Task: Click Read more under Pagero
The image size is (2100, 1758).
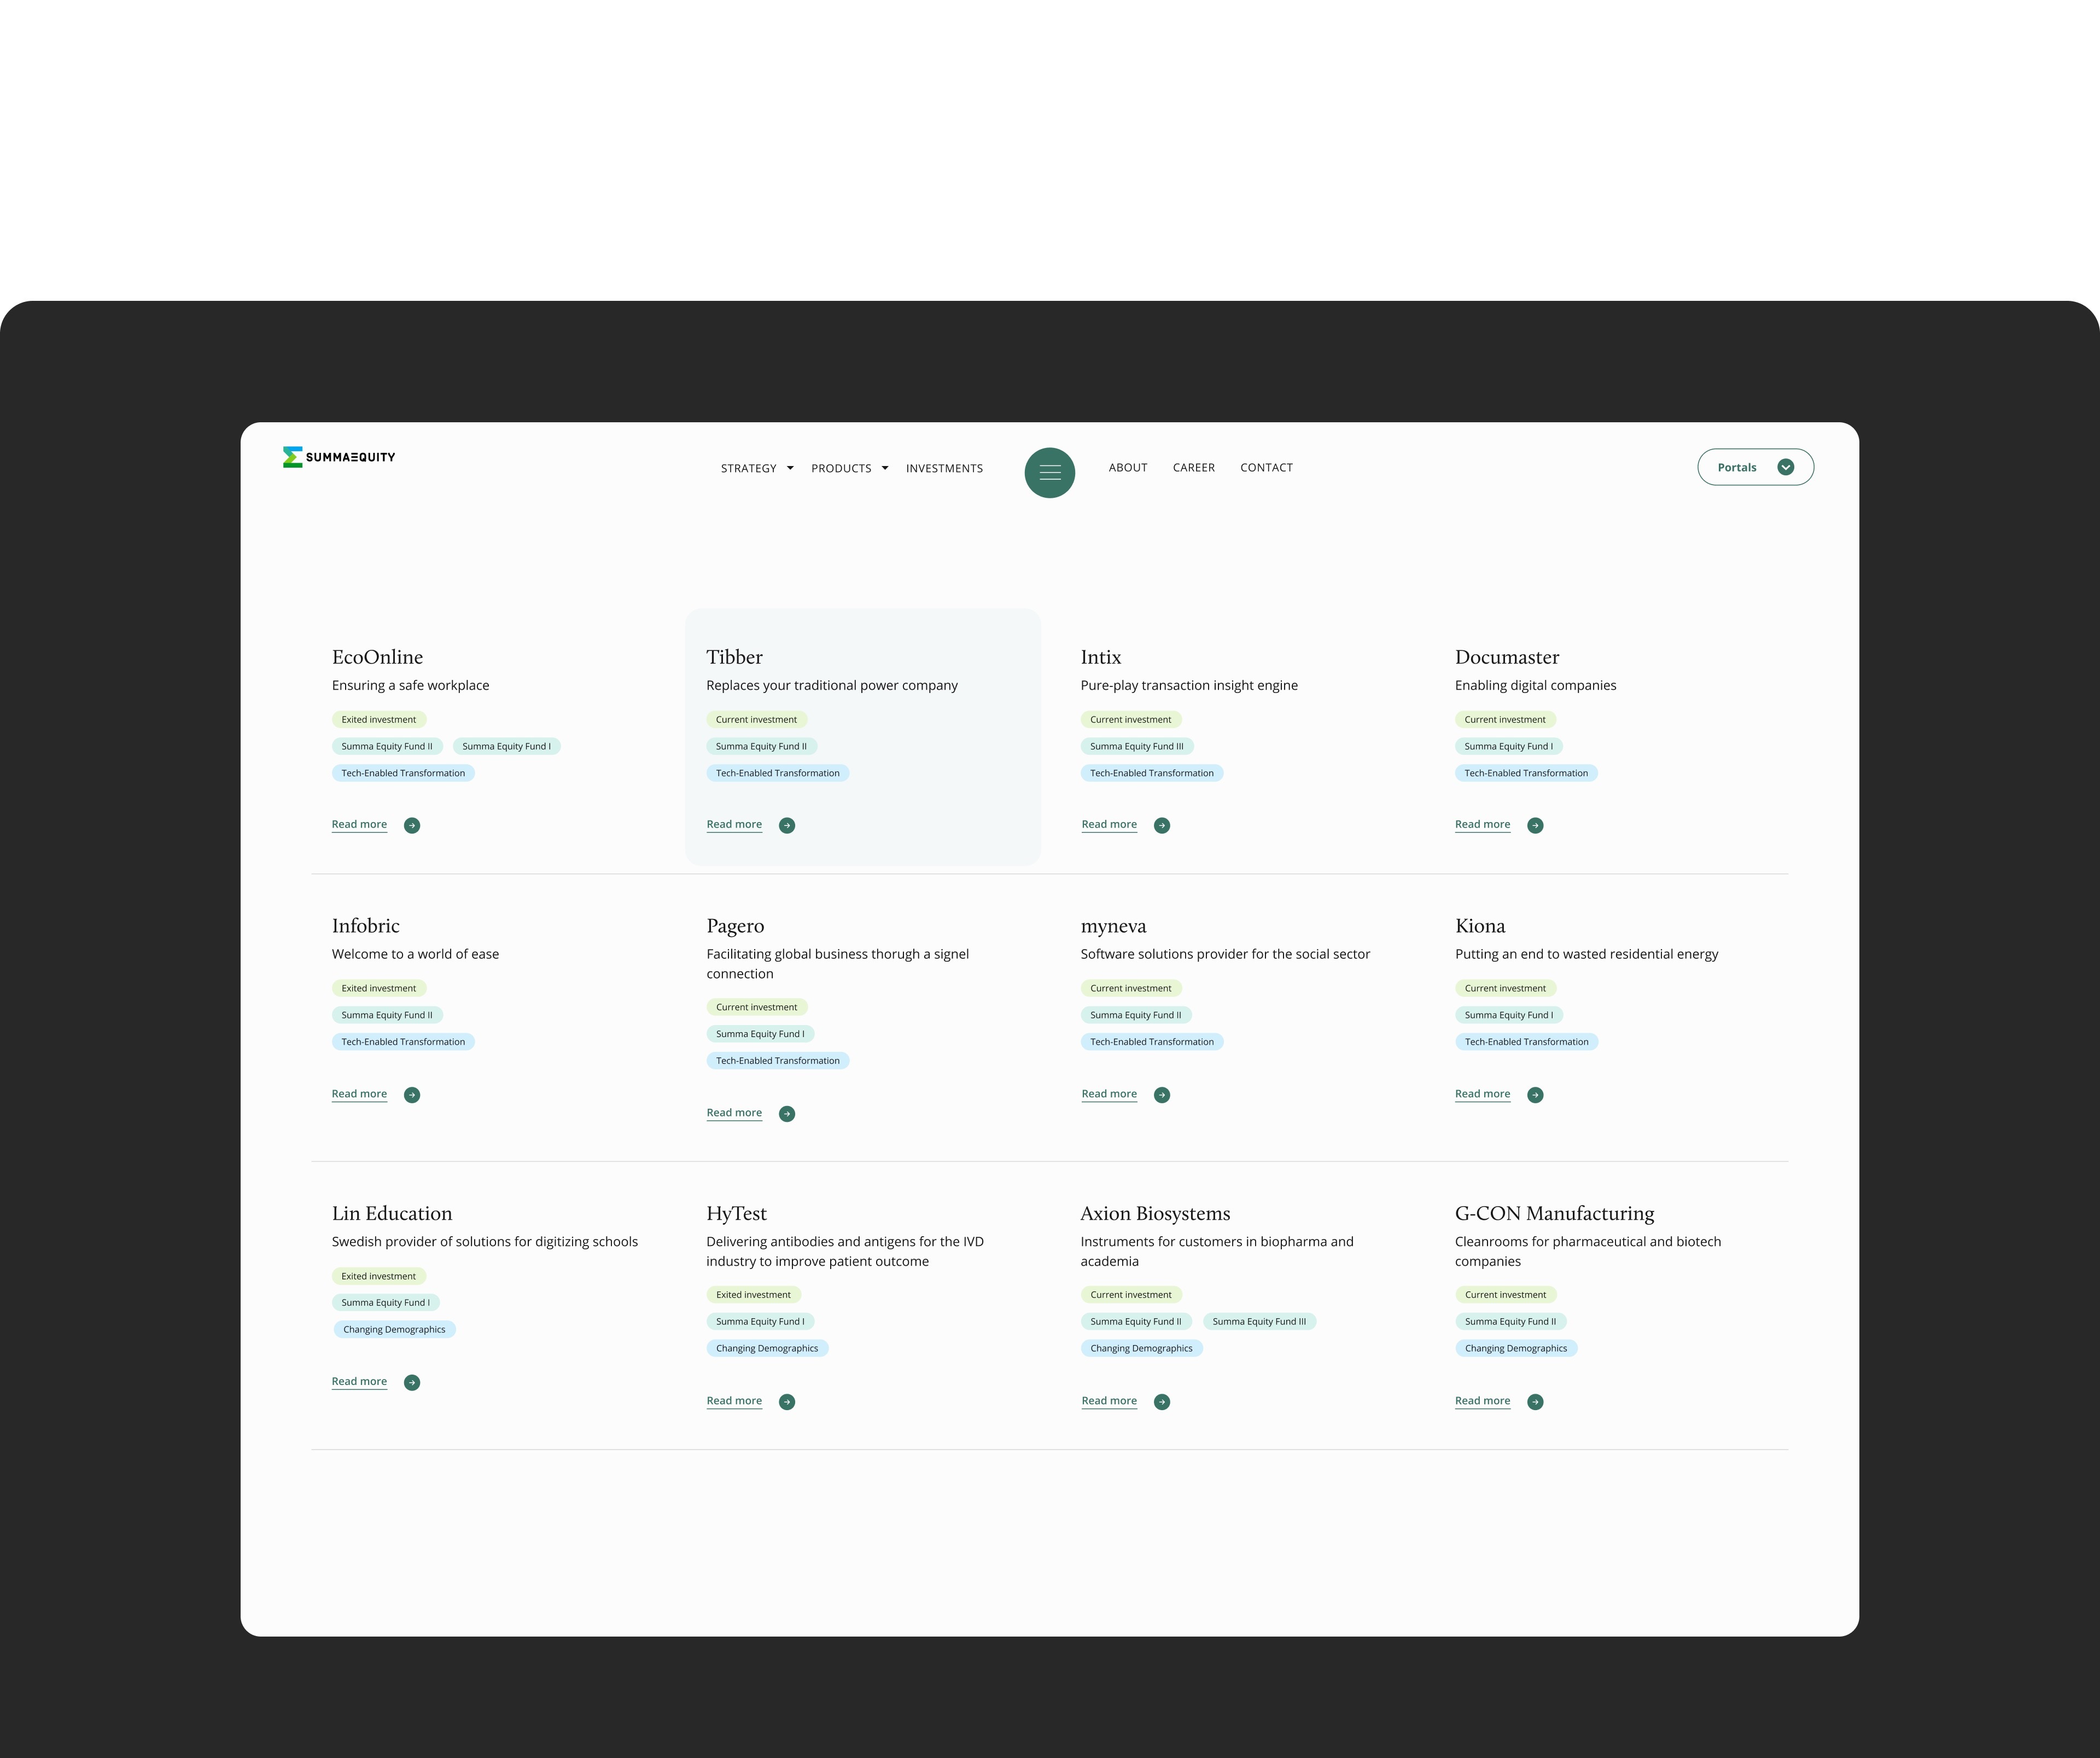Action: click(734, 1113)
